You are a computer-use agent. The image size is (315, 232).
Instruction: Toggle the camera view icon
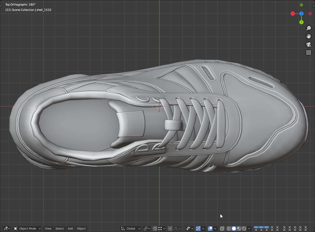pos(309,44)
